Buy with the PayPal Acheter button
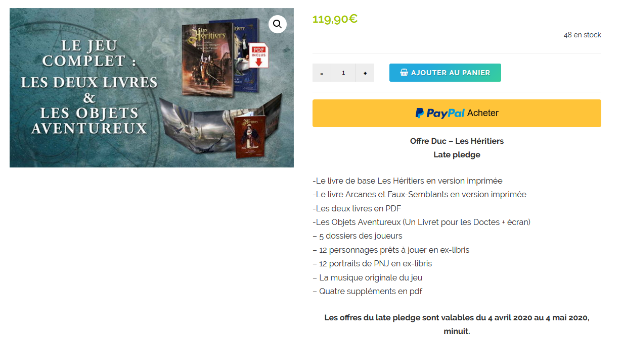 (x=457, y=113)
